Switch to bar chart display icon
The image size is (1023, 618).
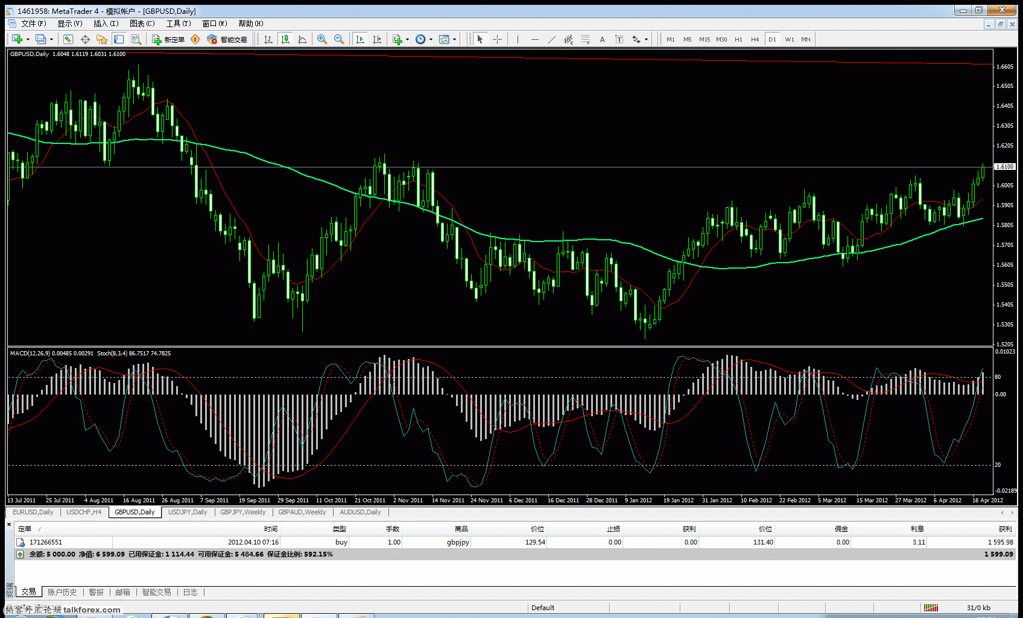click(x=268, y=39)
